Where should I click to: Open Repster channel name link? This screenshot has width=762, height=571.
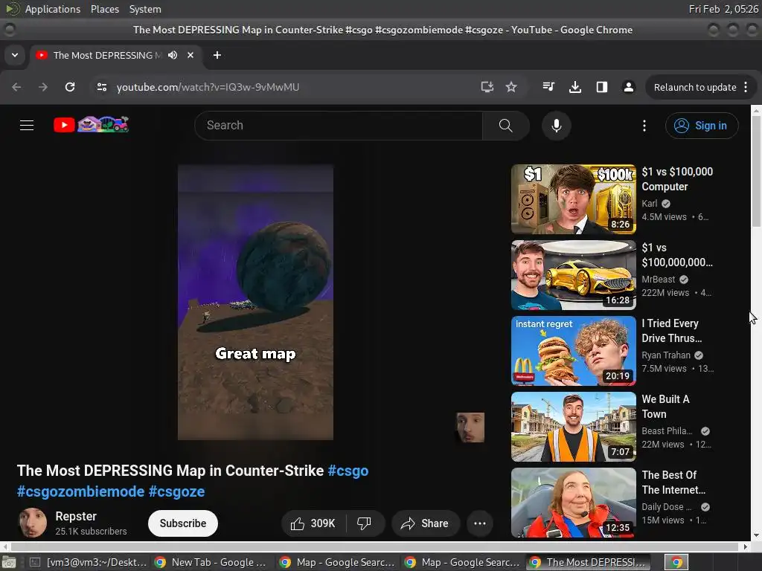(76, 516)
